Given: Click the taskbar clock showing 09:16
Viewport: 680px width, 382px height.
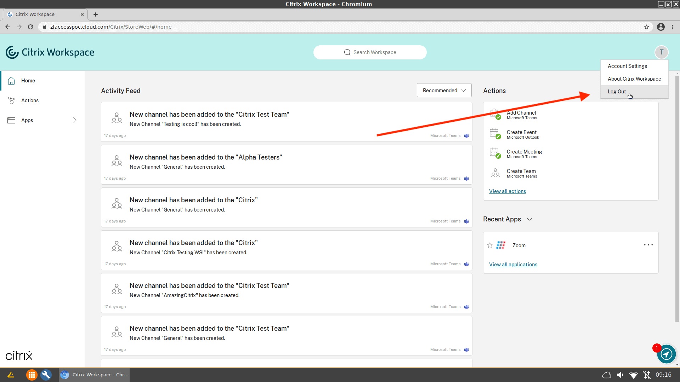Looking at the screenshot, I should coord(663,375).
